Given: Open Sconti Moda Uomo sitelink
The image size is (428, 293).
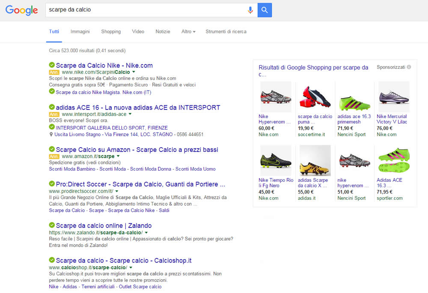Looking at the screenshot, I should point(196,169).
